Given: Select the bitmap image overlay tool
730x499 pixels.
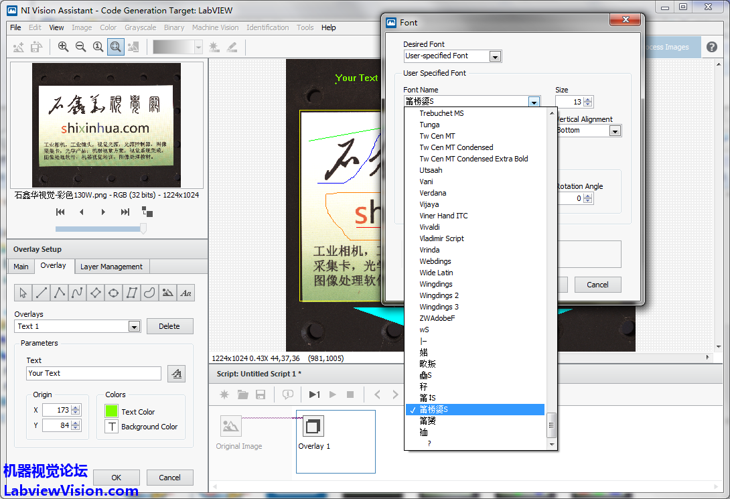Looking at the screenshot, I should point(168,293).
